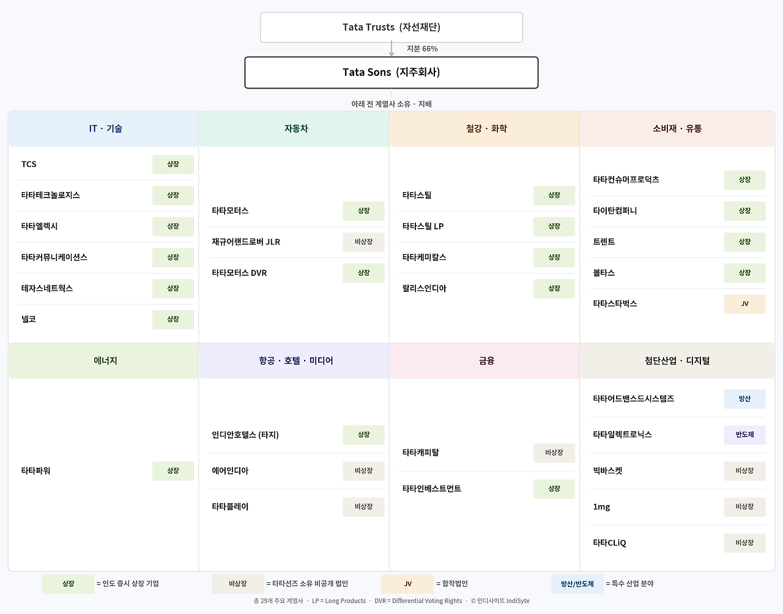Select the '자동차' category header
This screenshot has height=614, width=783.
click(294, 129)
